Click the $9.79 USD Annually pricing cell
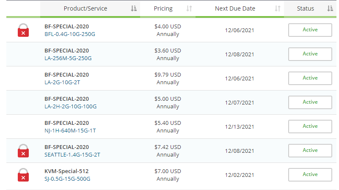The width and height of the screenshot is (339, 190). tap(168, 78)
